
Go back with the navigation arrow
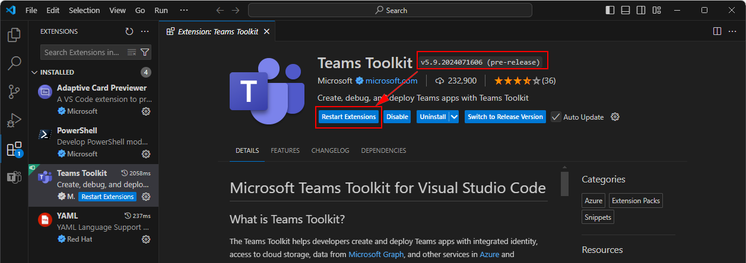pos(220,10)
